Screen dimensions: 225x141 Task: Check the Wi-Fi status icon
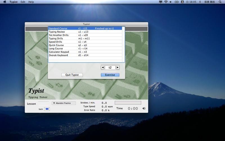[166, 2]
